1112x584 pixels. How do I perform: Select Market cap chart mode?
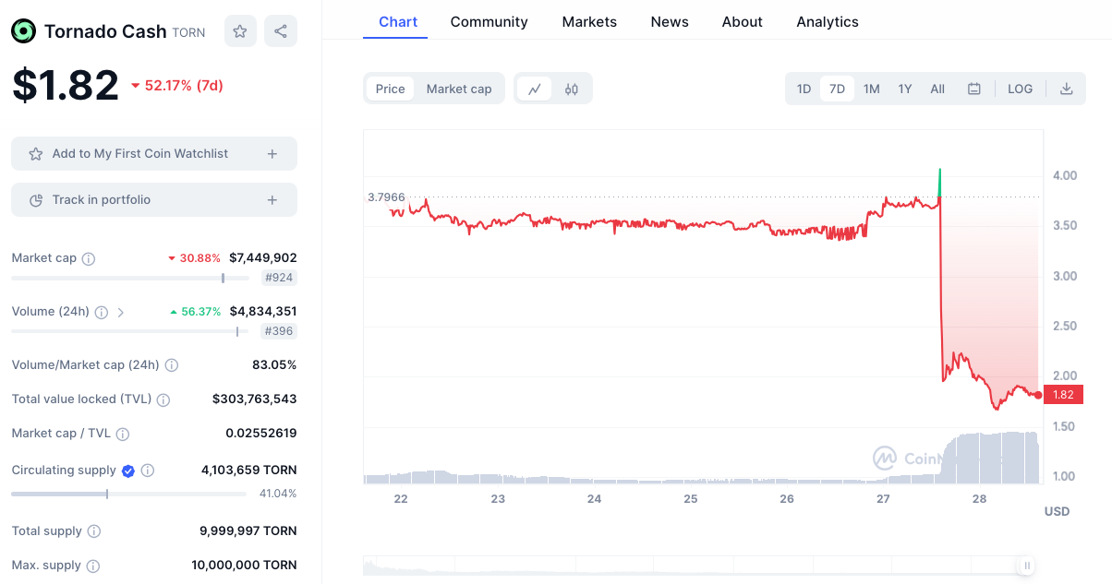pyautogui.click(x=459, y=89)
